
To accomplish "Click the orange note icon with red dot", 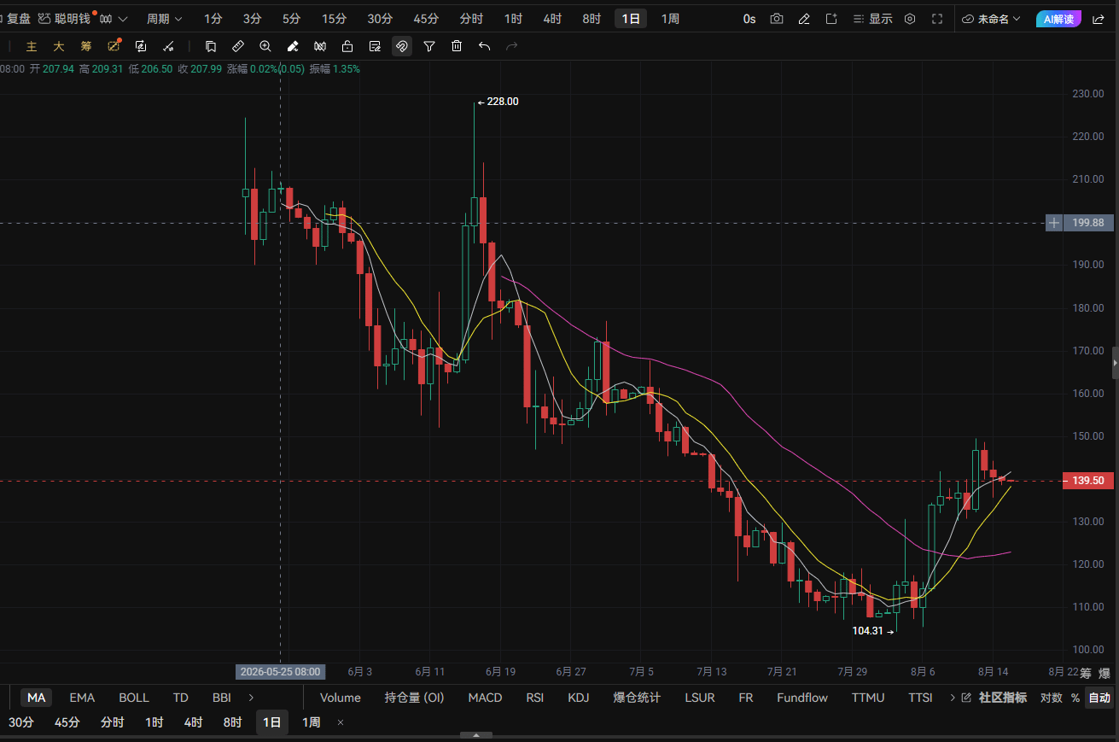I will pos(114,46).
